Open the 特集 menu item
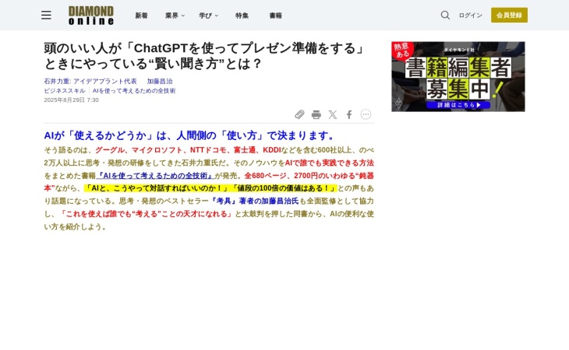The height and width of the screenshot is (350, 569). pyautogui.click(x=242, y=16)
